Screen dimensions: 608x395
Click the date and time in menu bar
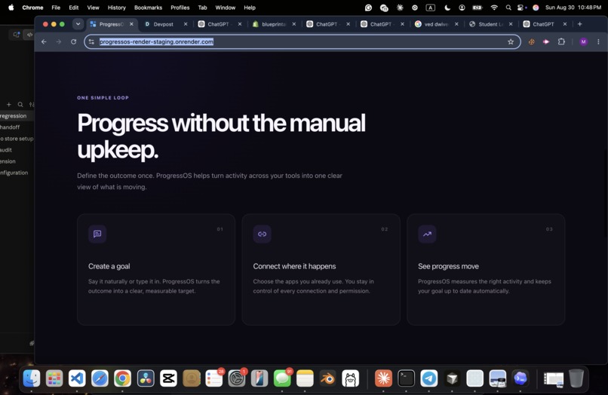573,8
